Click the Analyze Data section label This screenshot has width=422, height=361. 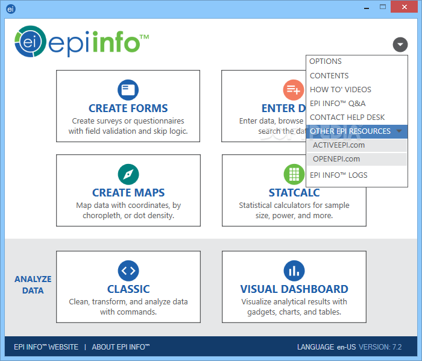[x=33, y=285]
